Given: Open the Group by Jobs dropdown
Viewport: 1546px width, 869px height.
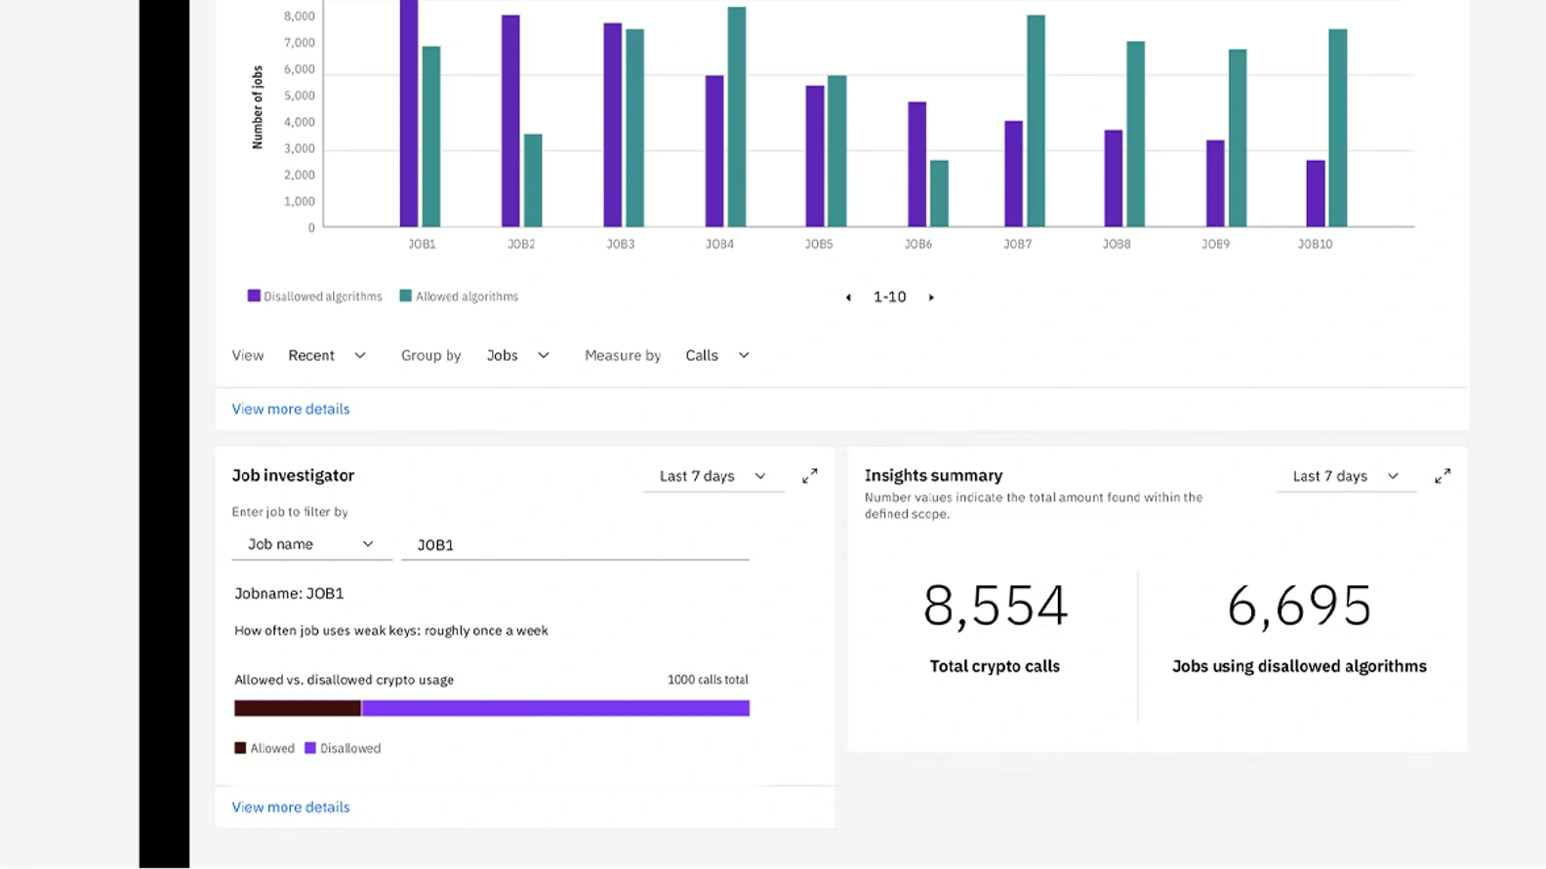Looking at the screenshot, I should pyautogui.click(x=517, y=356).
